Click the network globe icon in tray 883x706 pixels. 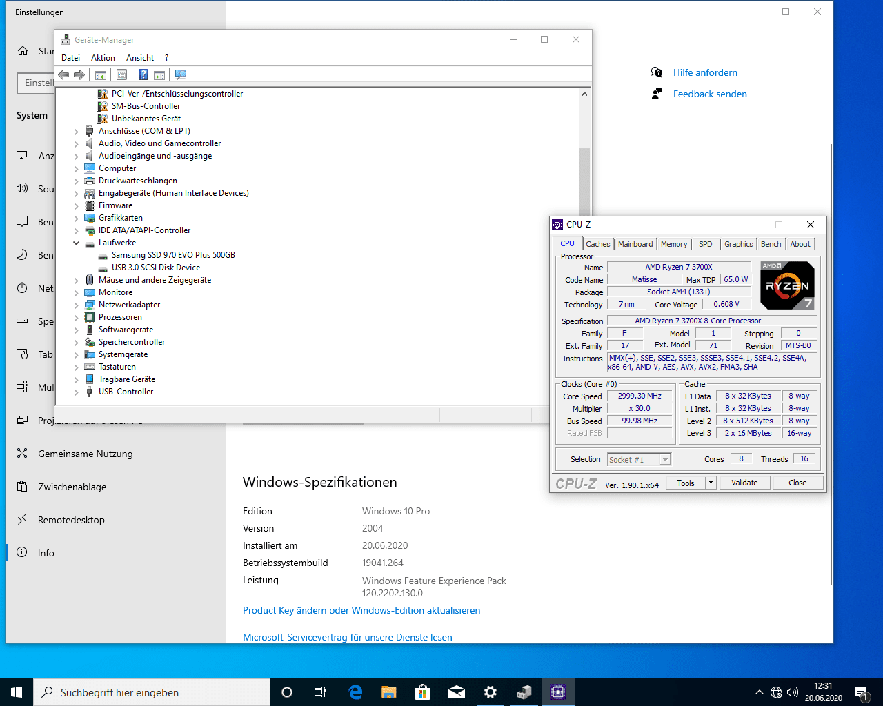pos(776,692)
